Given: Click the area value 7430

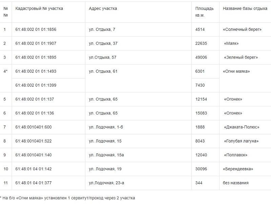Looking at the screenshot, I should [200, 85].
